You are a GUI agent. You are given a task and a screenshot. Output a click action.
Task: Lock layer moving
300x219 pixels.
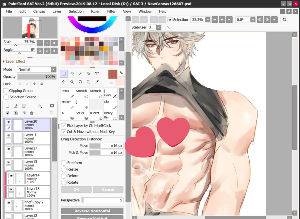point(34,84)
